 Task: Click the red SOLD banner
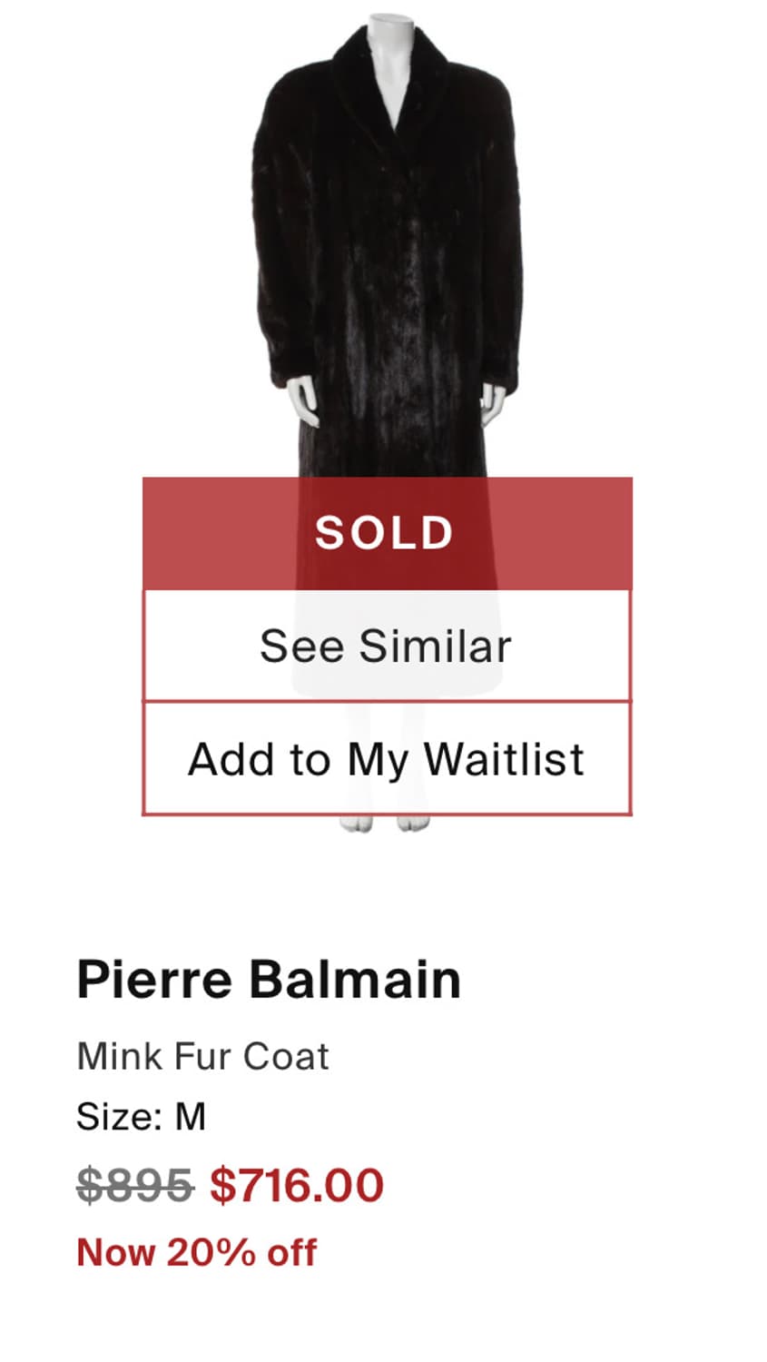point(386,533)
